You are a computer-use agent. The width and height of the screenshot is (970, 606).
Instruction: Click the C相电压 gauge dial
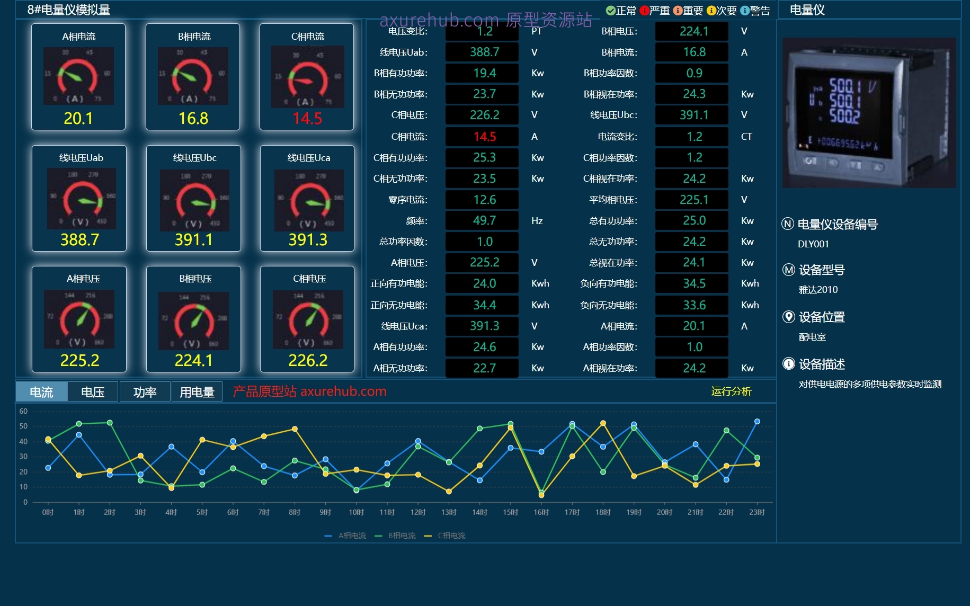point(308,320)
